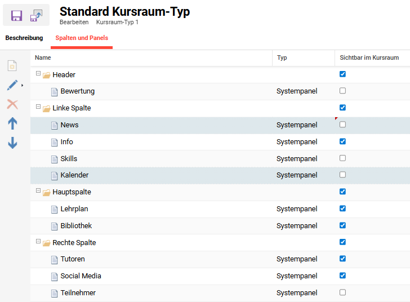410x302 pixels.
Task: Click the blue pencil edit icon
Action: point(12,85)
